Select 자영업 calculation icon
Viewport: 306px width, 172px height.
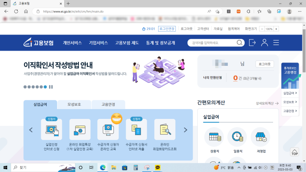click(261, 137)
